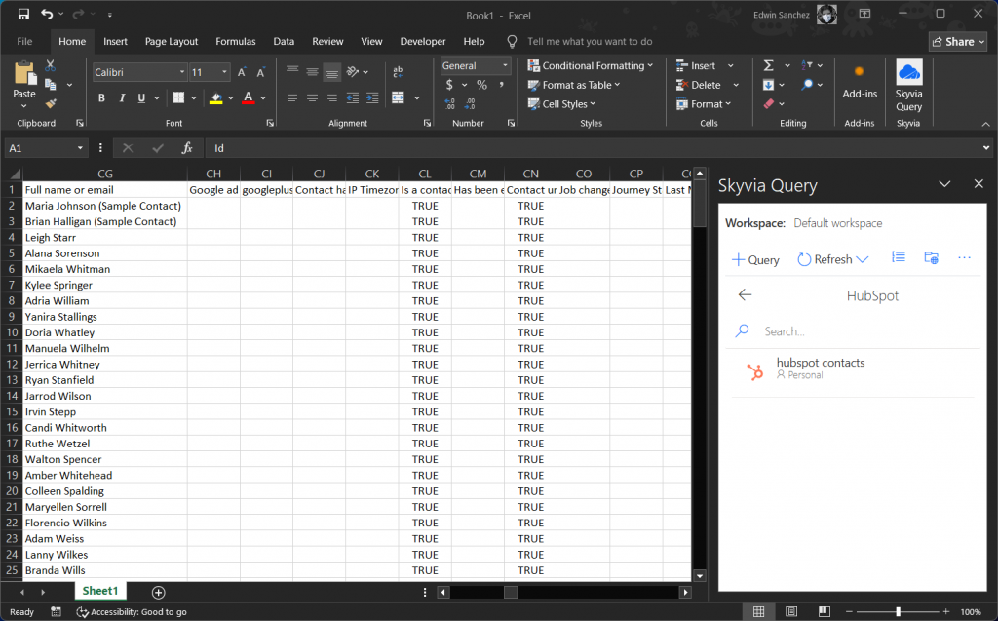
Task: Click the New Sheet plus icon
Action: [x=159, y=593]
